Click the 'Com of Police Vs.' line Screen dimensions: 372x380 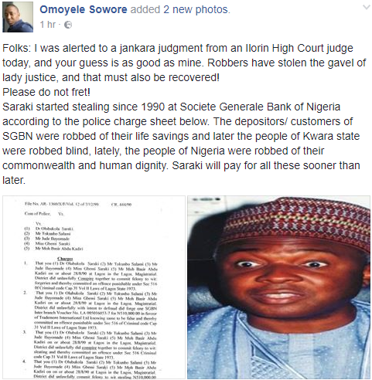click(x=44, y=214)
